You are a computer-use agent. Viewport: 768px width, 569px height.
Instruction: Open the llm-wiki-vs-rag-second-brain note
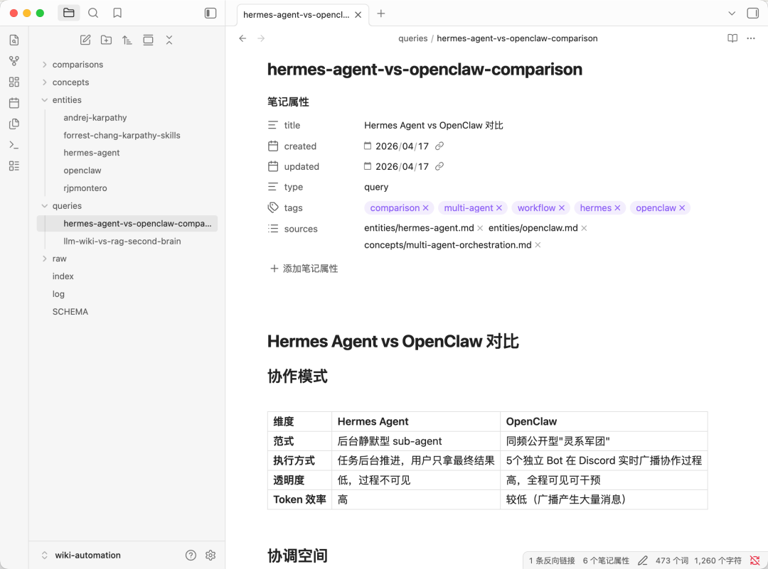(122, 242)
